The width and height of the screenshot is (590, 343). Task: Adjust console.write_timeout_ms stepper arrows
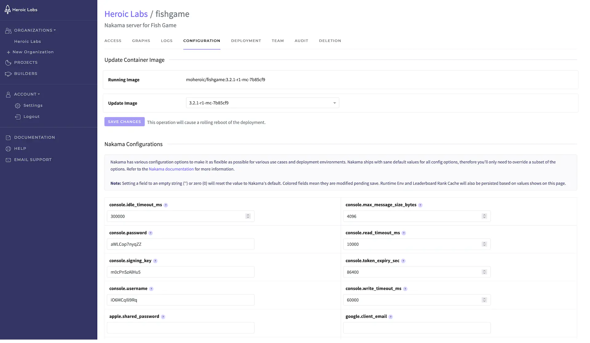click(x=484, y=300)
